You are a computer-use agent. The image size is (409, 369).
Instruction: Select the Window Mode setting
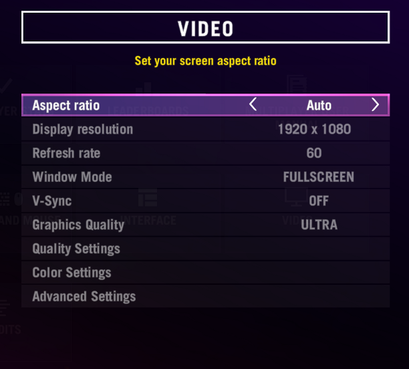click(x=206, y=177)
